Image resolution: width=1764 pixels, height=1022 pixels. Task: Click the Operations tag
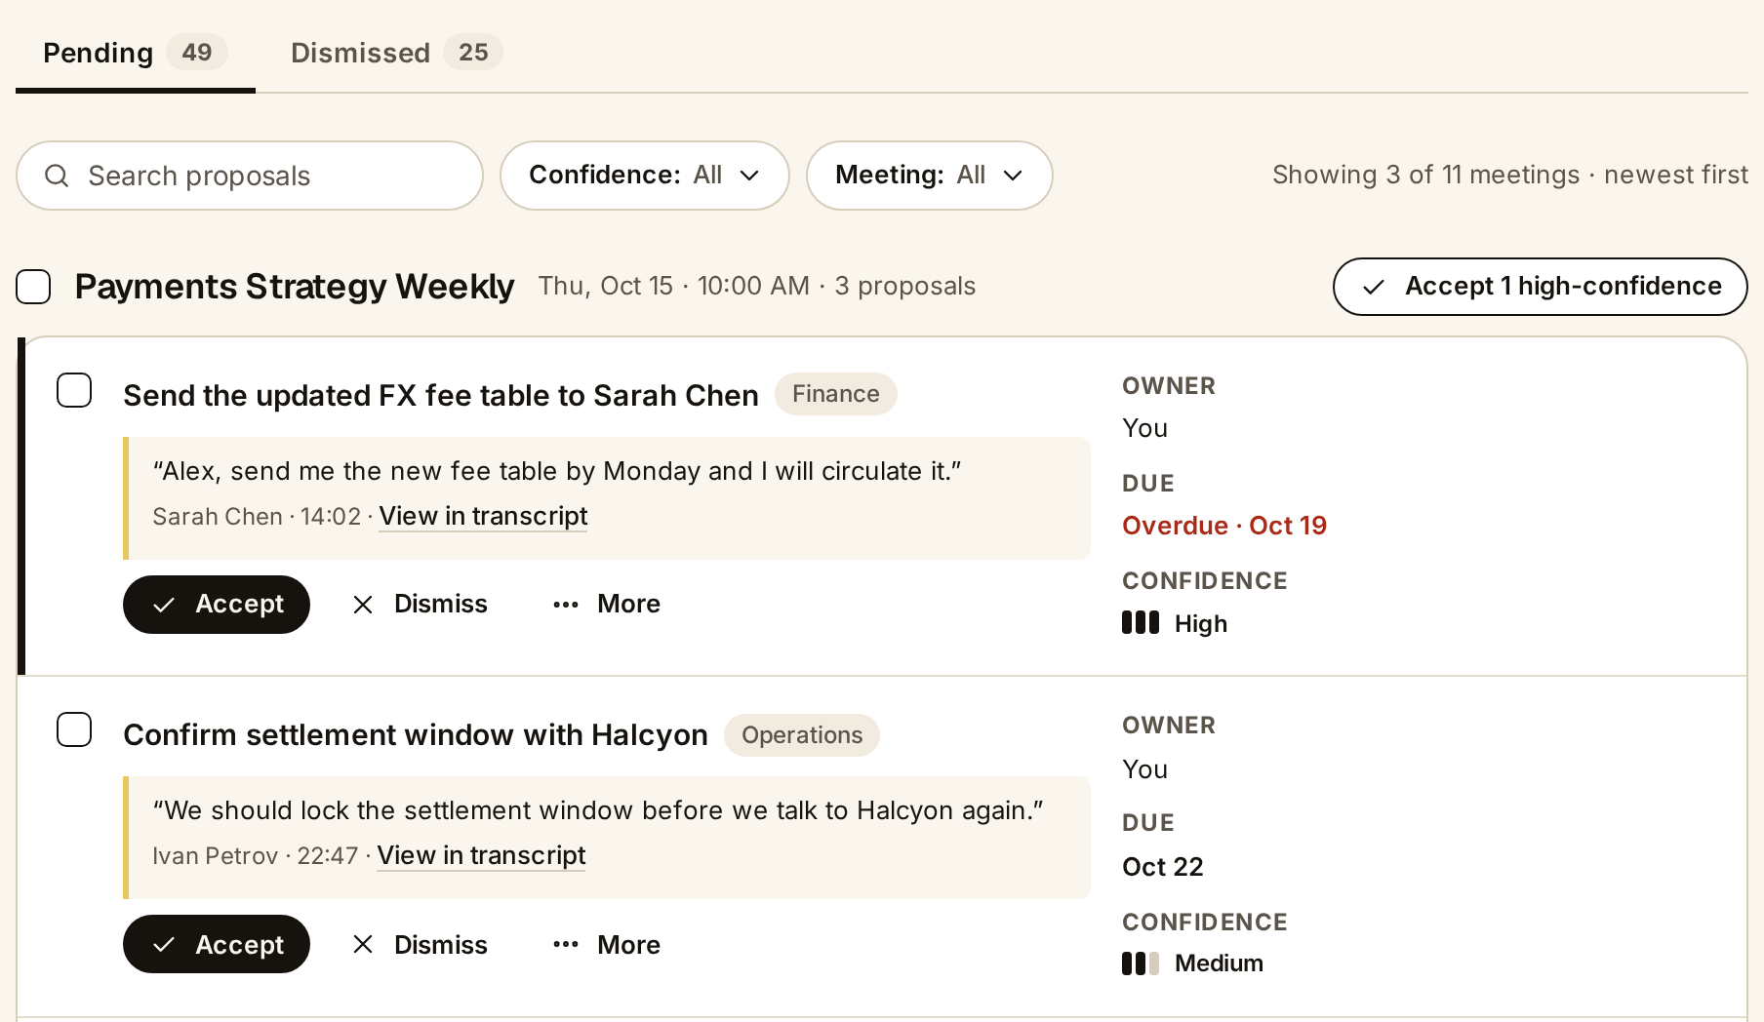(802, 735)
